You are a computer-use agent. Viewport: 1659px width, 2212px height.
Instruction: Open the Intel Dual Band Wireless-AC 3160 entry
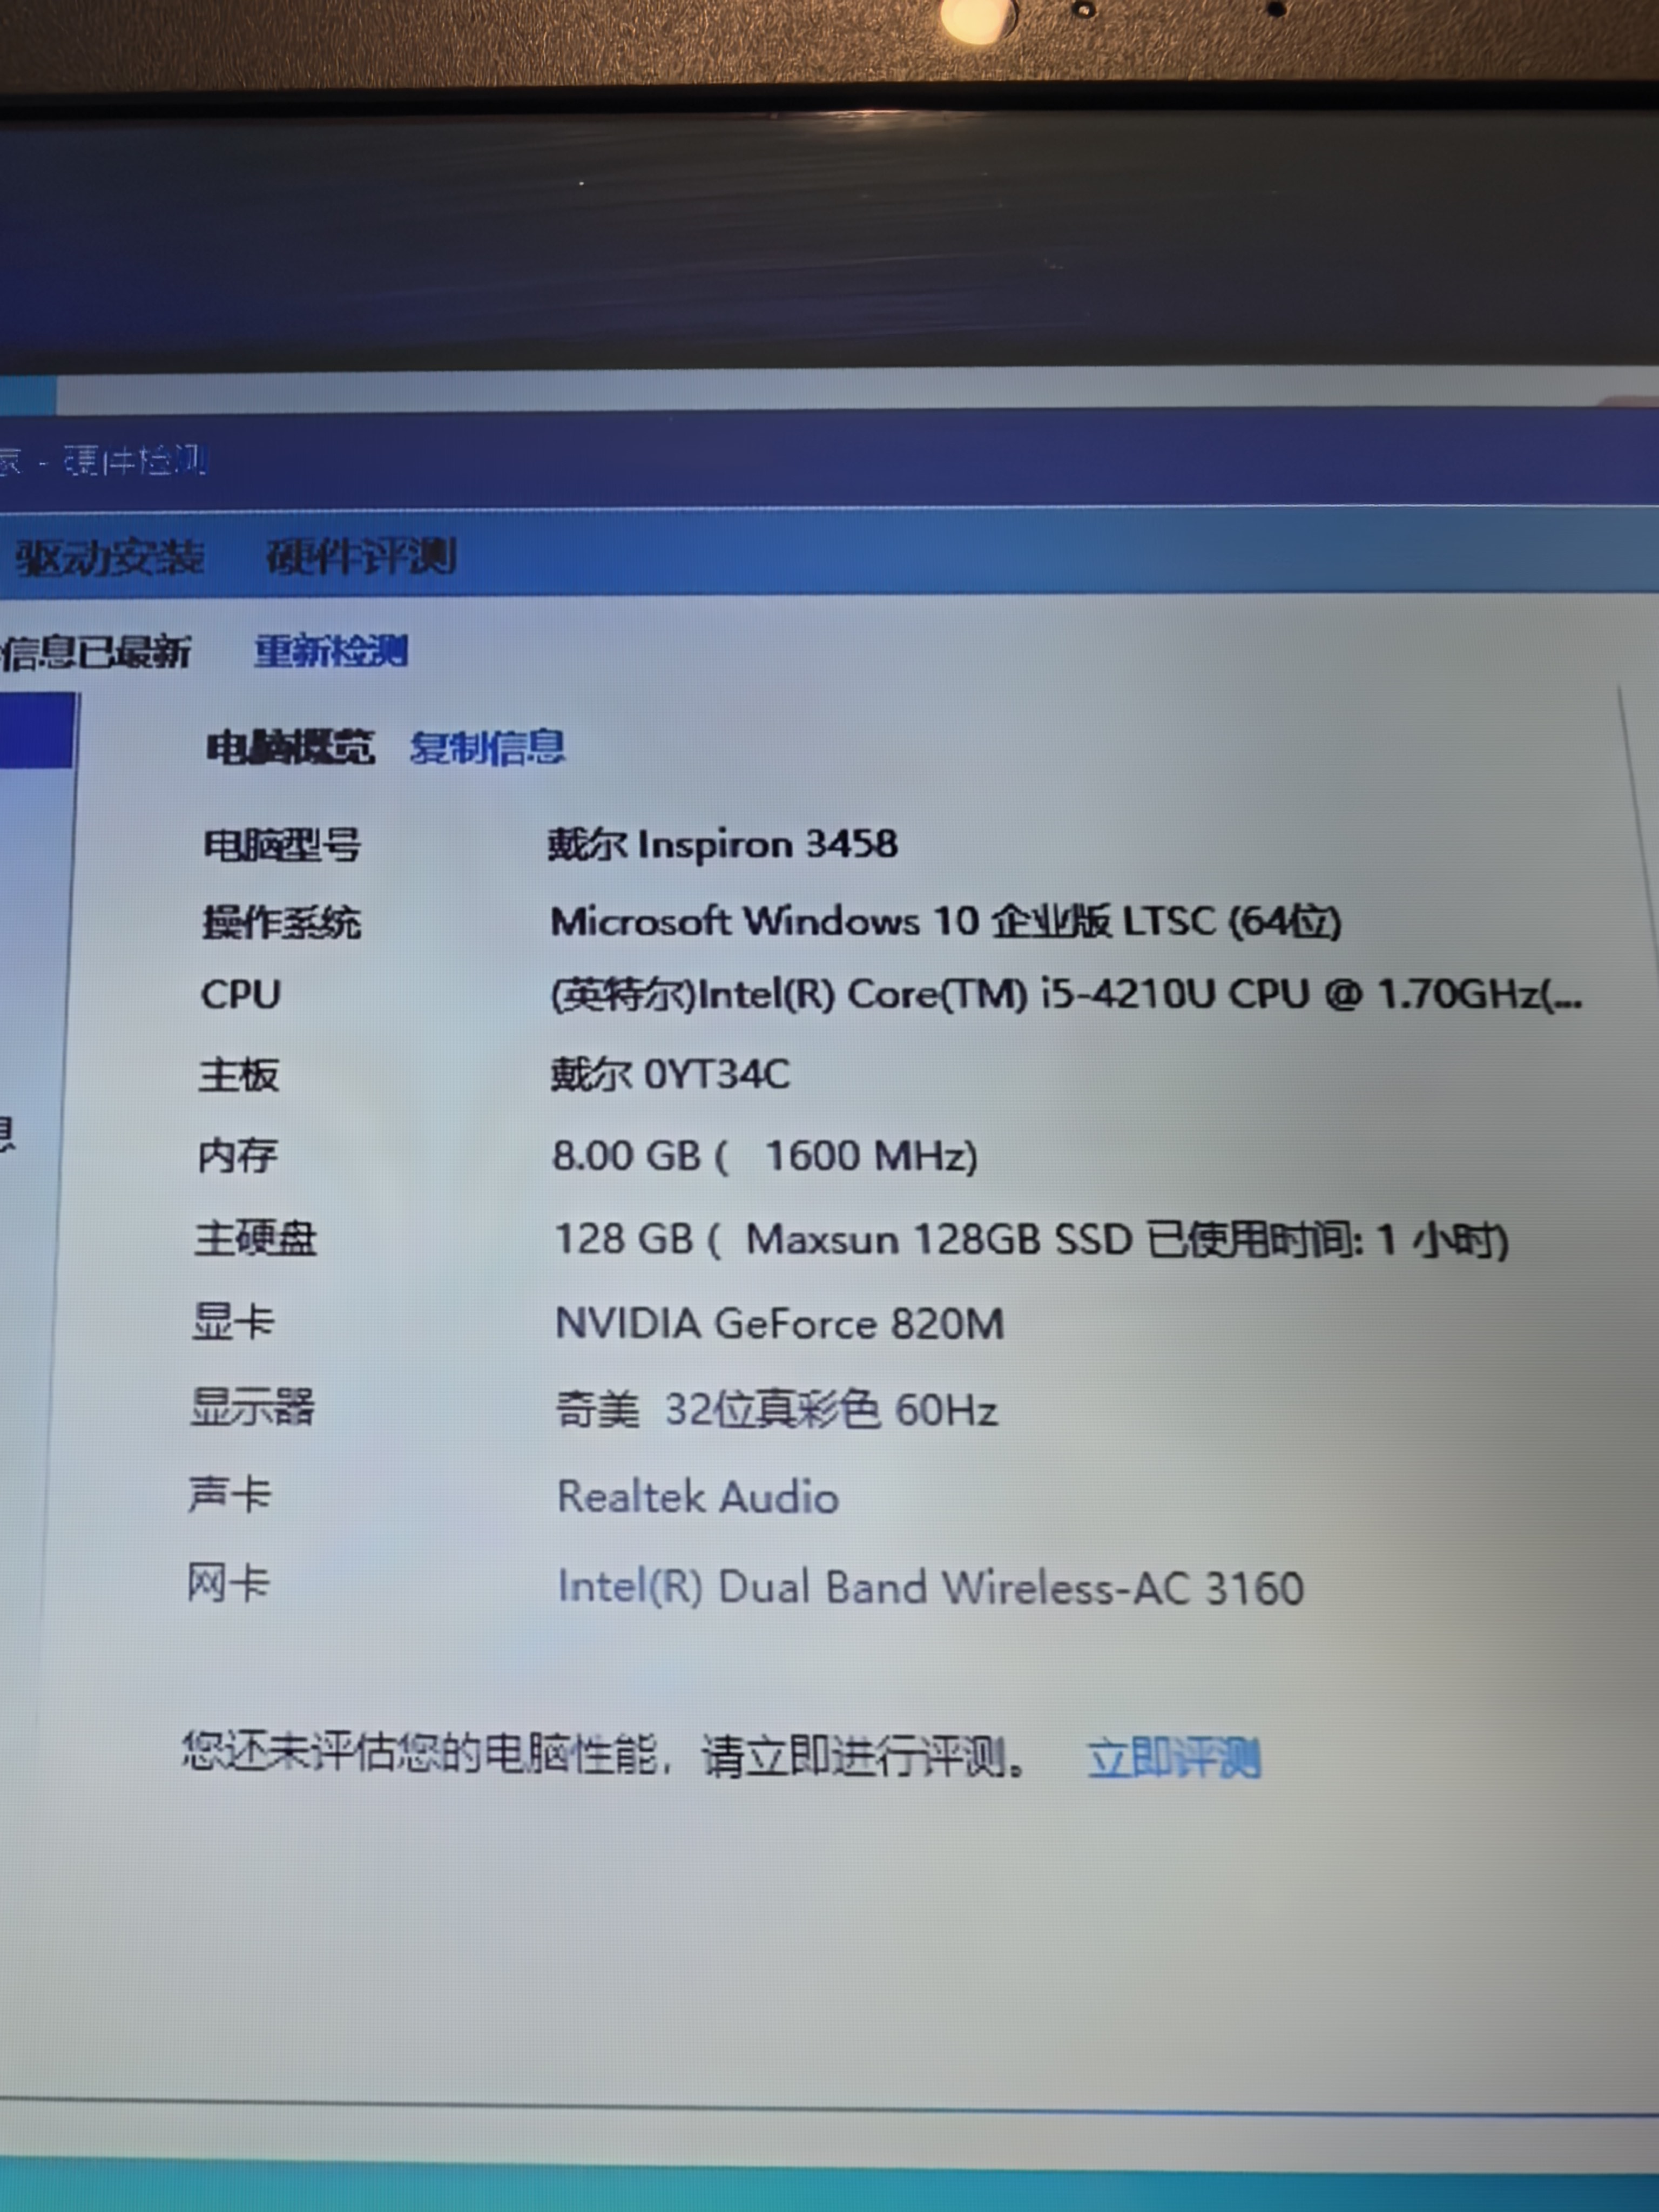click(x=930, y=1587)
